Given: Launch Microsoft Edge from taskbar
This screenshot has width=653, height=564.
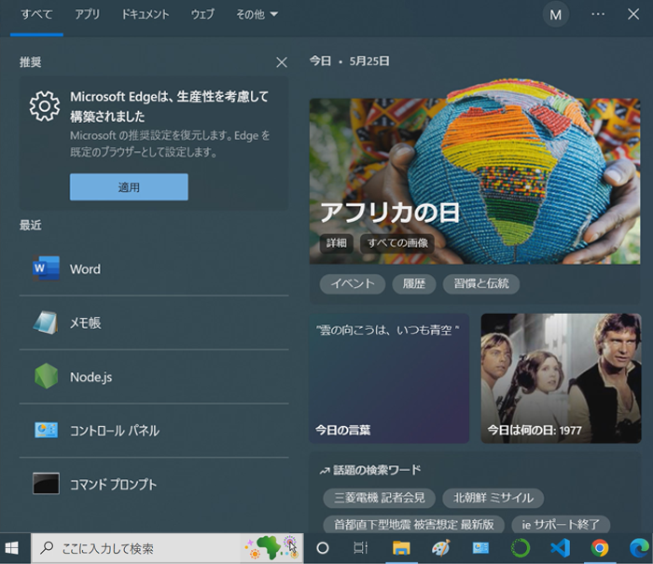Looking at the screenshot, I should coord(639,548).
